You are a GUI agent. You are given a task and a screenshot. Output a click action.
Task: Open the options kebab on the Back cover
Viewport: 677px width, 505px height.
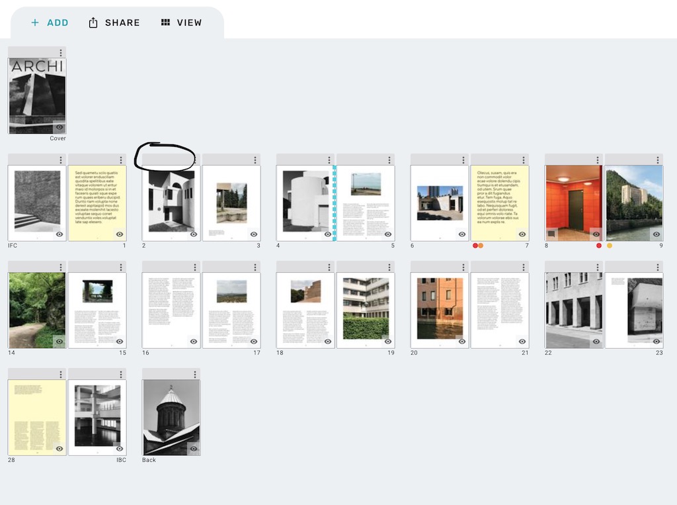194,374
